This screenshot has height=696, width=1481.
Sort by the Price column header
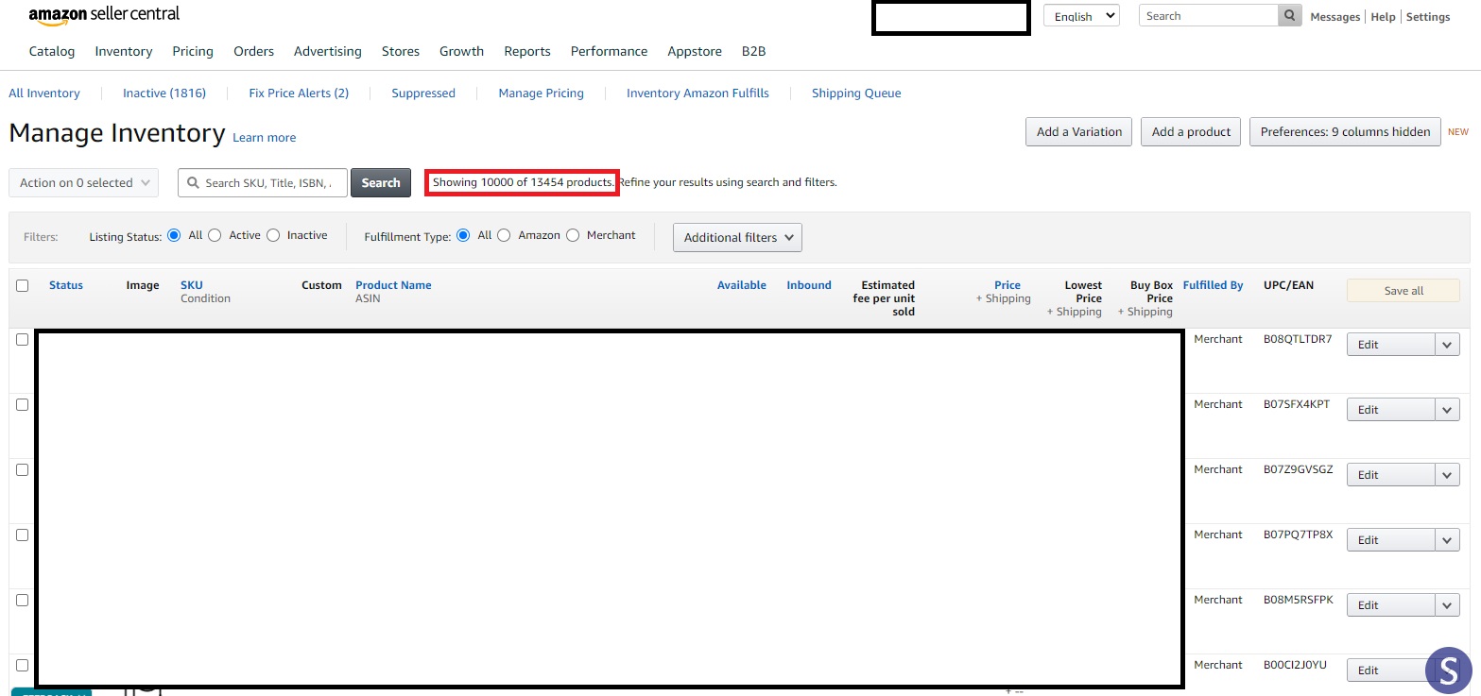(1007, 285)
